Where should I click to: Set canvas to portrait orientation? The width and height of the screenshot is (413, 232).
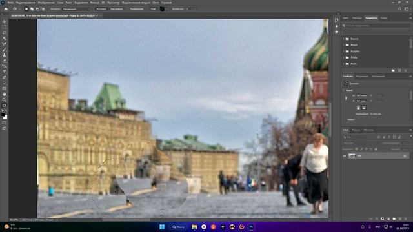(x=358, y=108)
